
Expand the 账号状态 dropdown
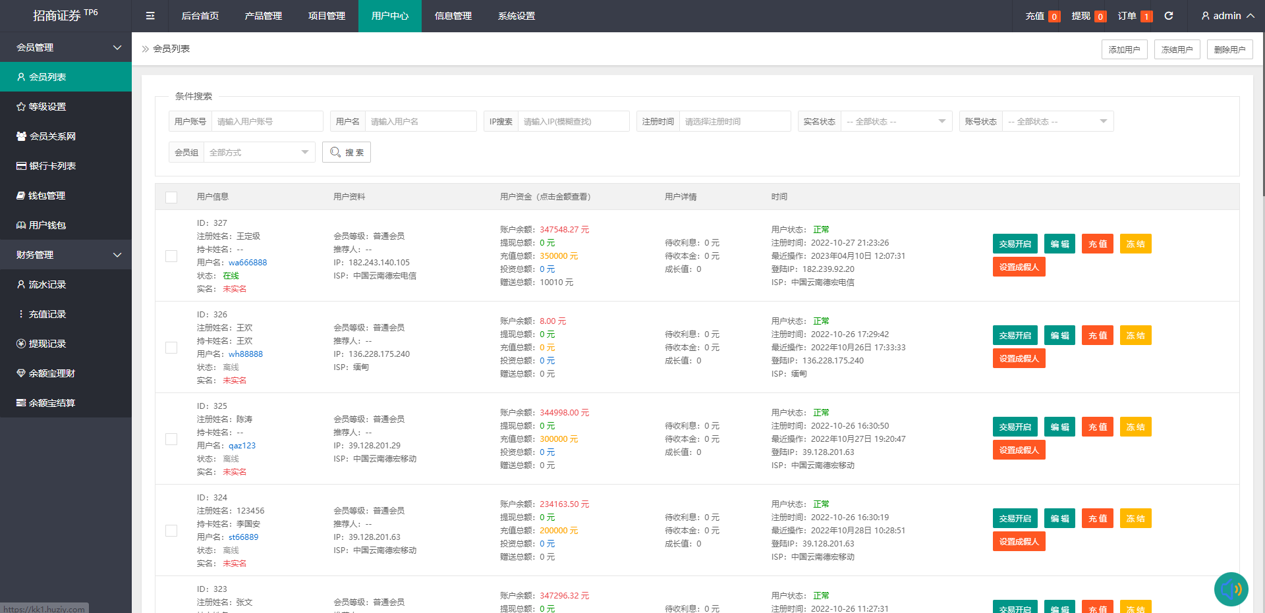click(1057, 122)
